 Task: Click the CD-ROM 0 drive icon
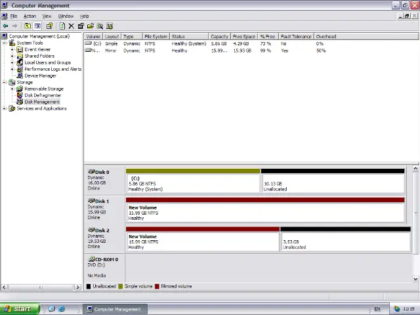point(91,259)
